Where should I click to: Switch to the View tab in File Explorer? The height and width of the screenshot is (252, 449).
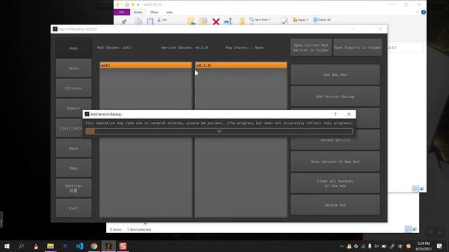tap(170, 13)
